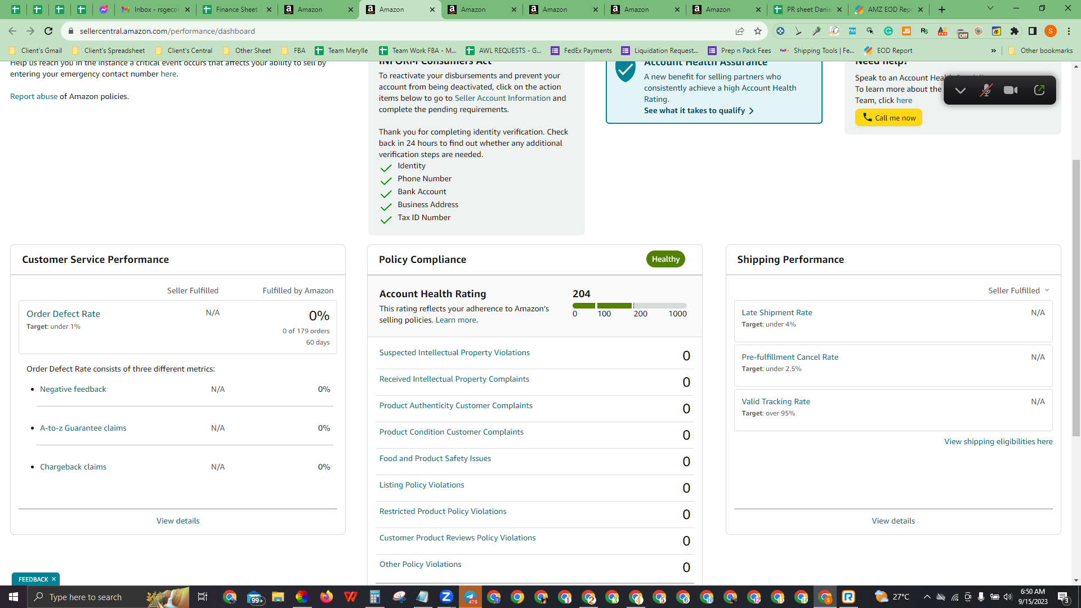The width and height of the screenshot is (1081, 608).
Task: Expand See what it takes to qualify
Action: [699, 111]
